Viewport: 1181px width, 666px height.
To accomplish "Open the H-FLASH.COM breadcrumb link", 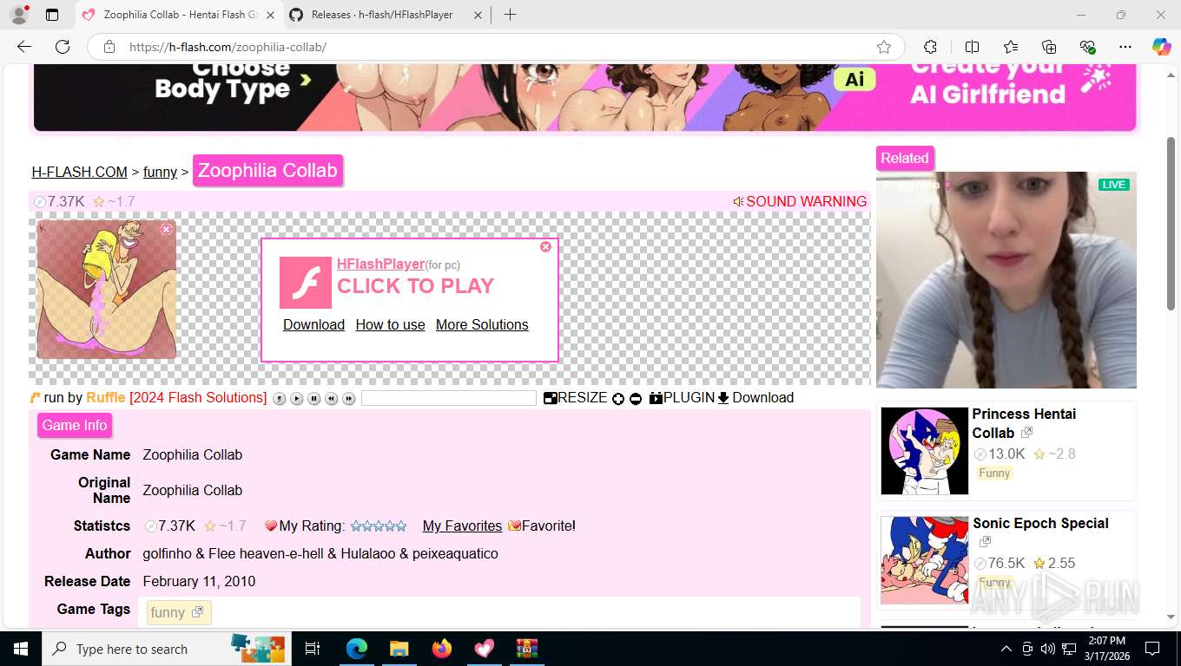I will coord(80,172).
